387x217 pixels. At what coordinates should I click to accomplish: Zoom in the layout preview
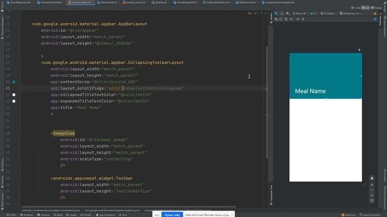click(x=372, y=185)
